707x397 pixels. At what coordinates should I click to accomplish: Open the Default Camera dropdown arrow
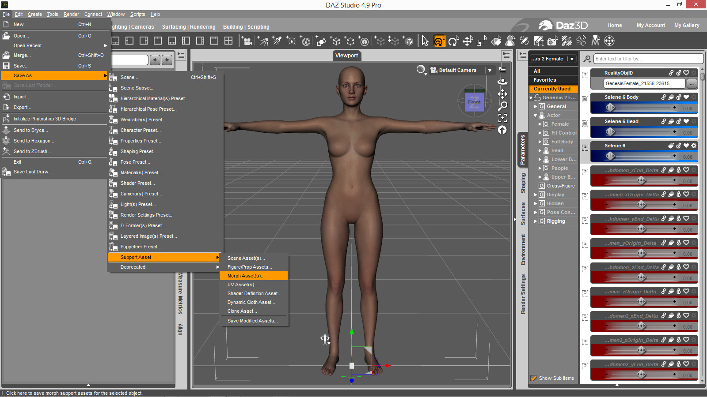490,70
